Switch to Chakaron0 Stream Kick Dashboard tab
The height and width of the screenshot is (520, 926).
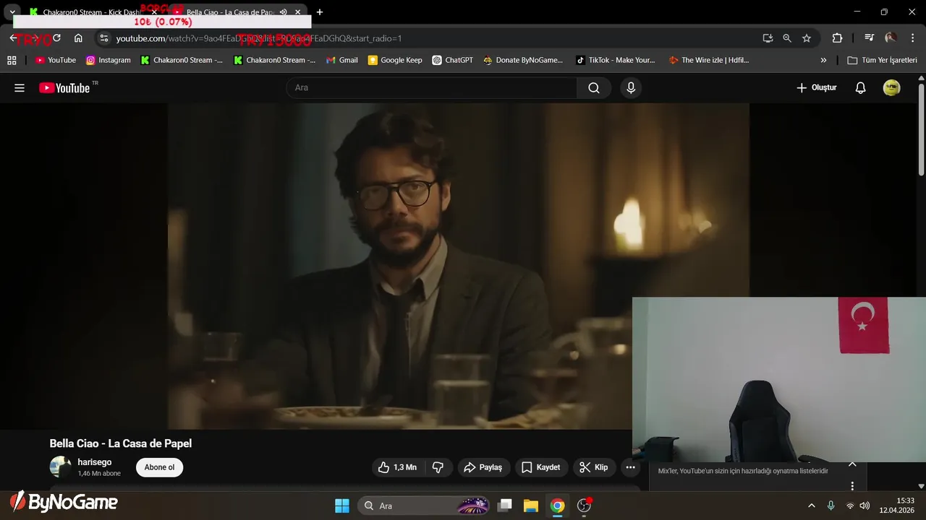tap(93, 12)
